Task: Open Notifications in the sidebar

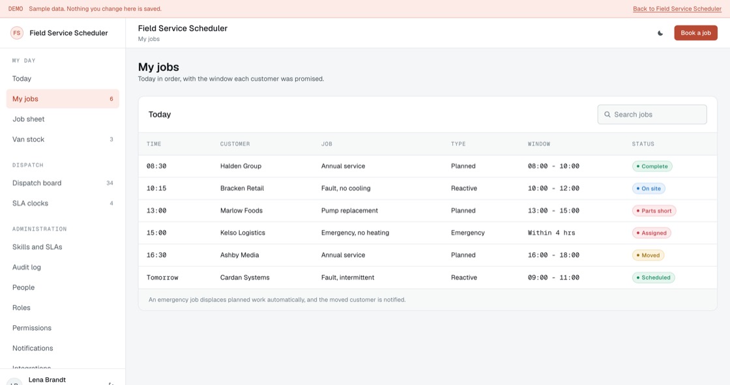Action: coord(63,349)
